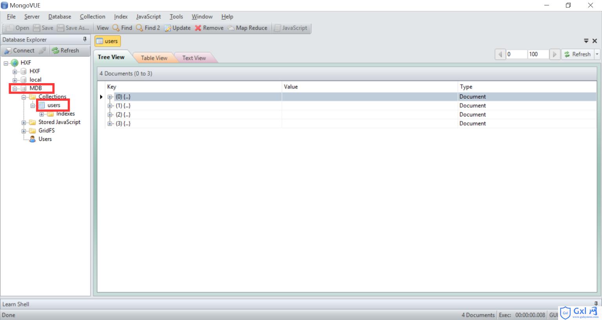Expand the local database node
The height and width of the screenshot is (320, 602).
15,80
